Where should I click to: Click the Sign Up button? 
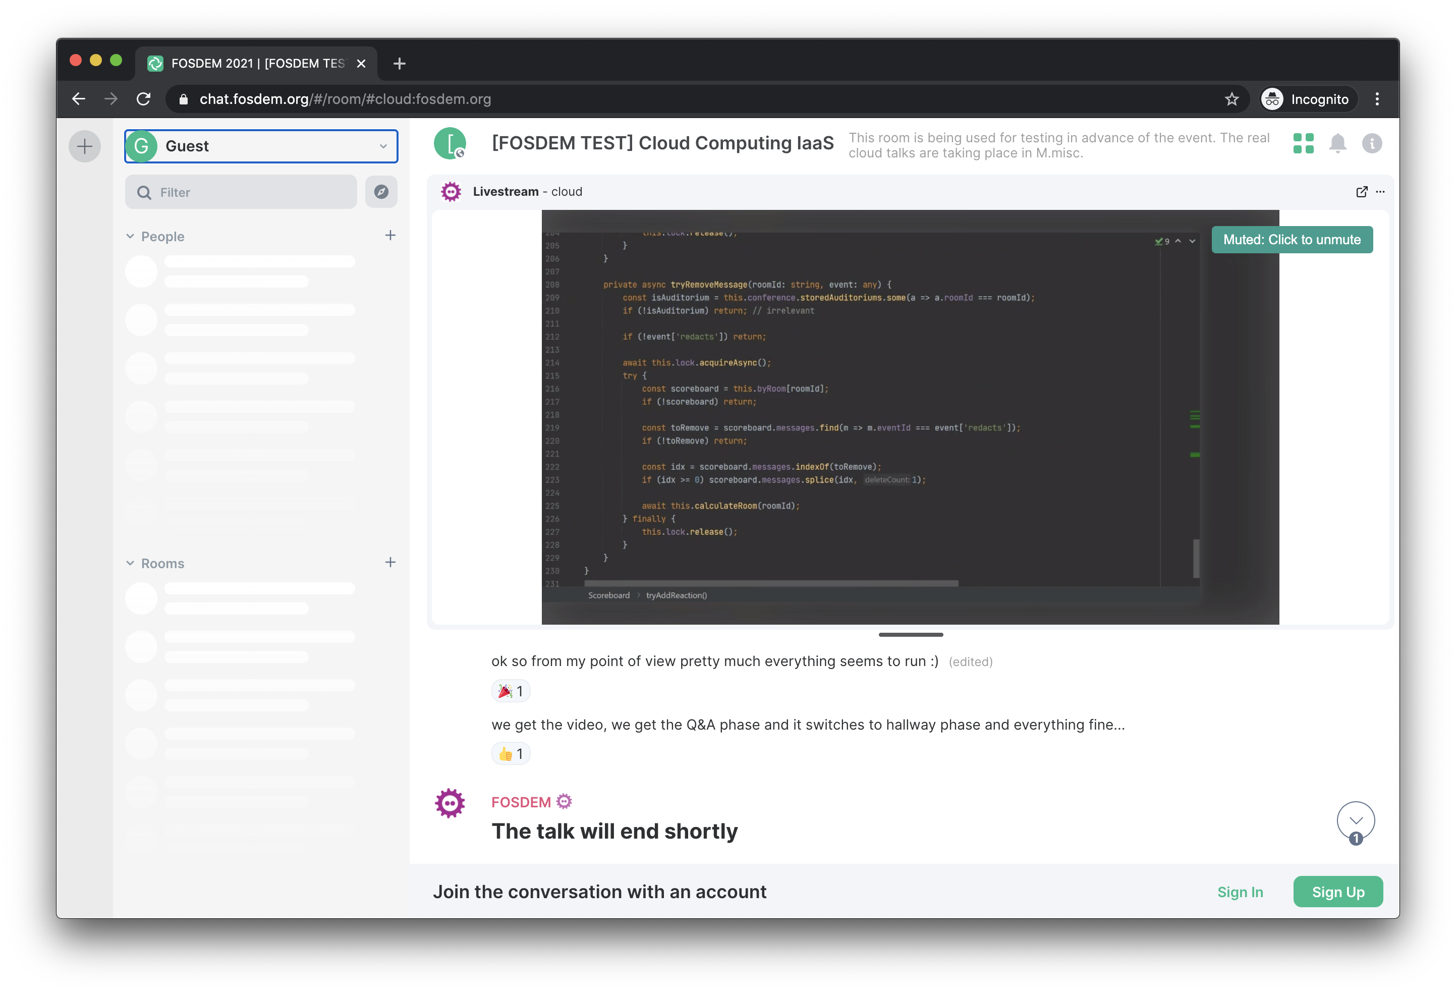tap(1338, 892)
